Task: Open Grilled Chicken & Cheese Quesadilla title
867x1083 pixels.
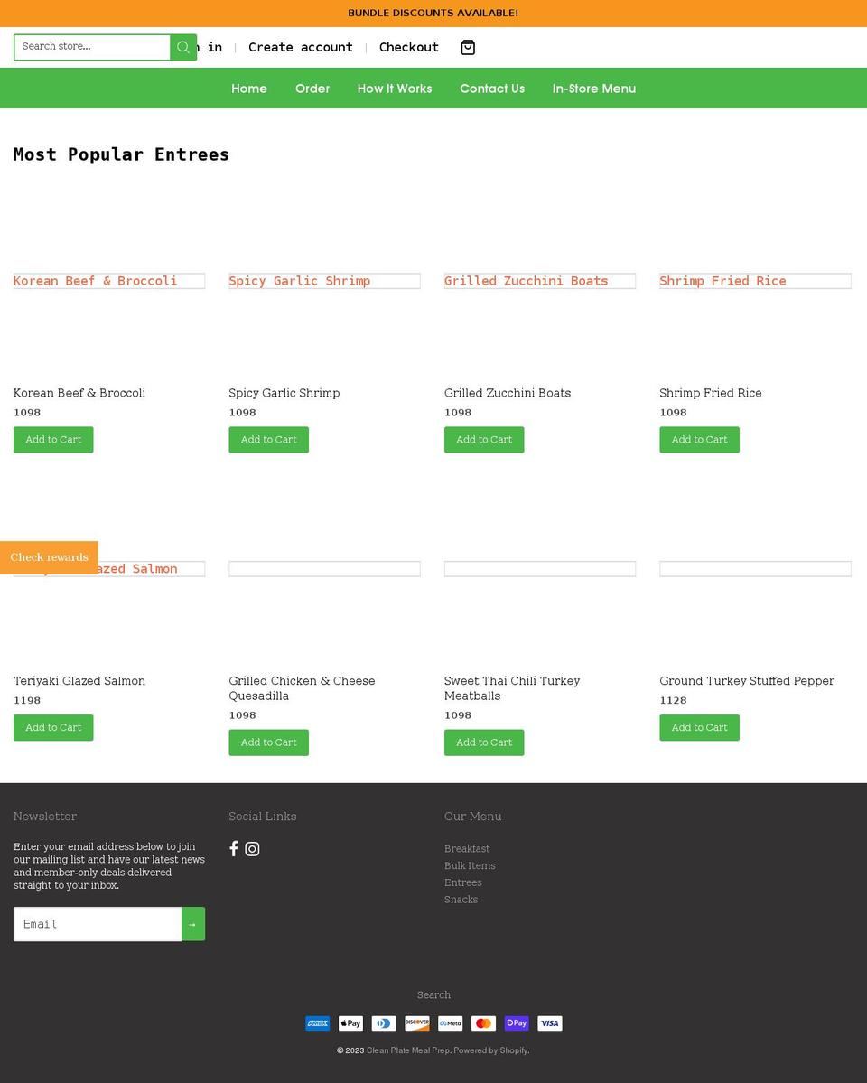Action: point(302,688)
